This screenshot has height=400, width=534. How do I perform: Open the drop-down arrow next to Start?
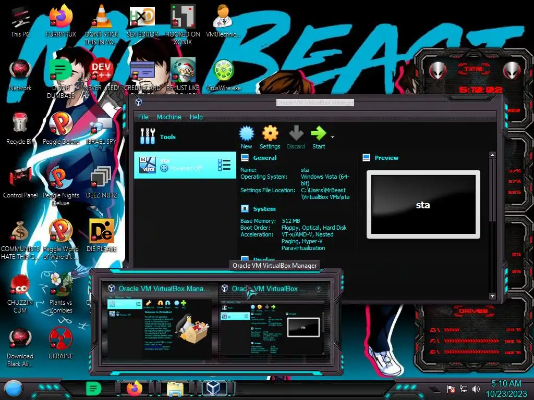coord(332,137)
